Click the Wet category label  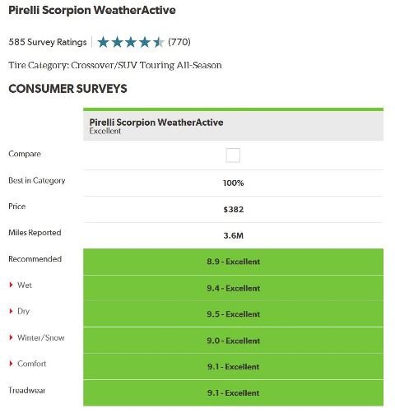point(25,285)
